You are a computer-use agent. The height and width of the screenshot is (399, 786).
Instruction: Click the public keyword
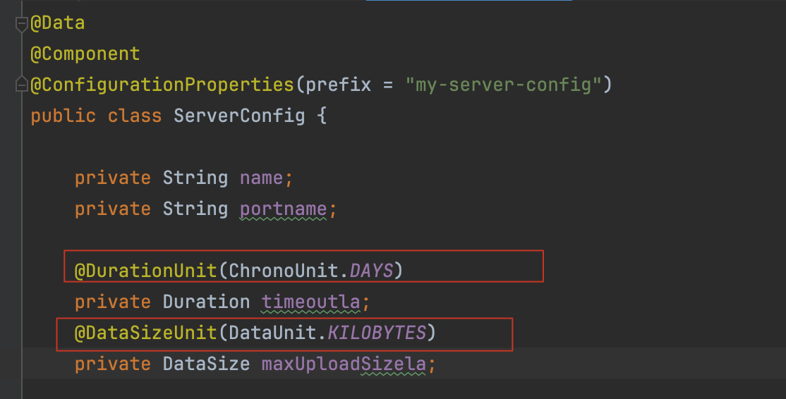(64, 116)
